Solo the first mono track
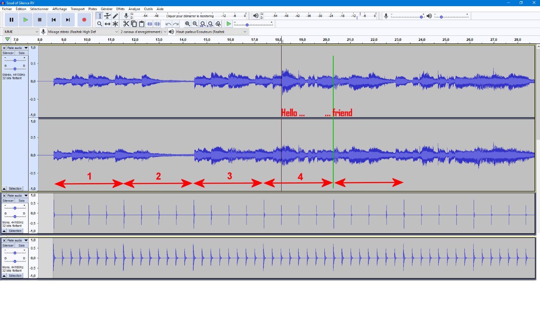Screen dimensions: 540x310 22,201
